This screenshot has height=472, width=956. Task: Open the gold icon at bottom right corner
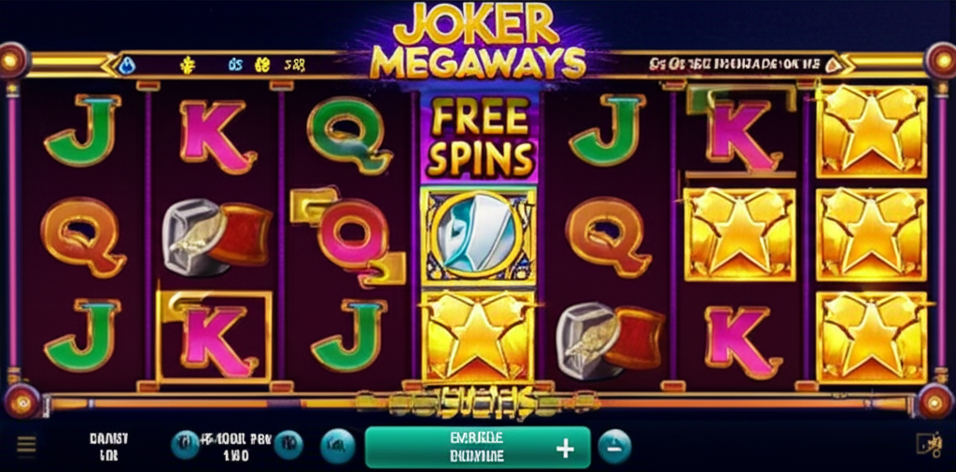pos(929,445)
